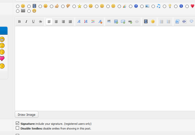Start a numbered list

tap(169, 22)
